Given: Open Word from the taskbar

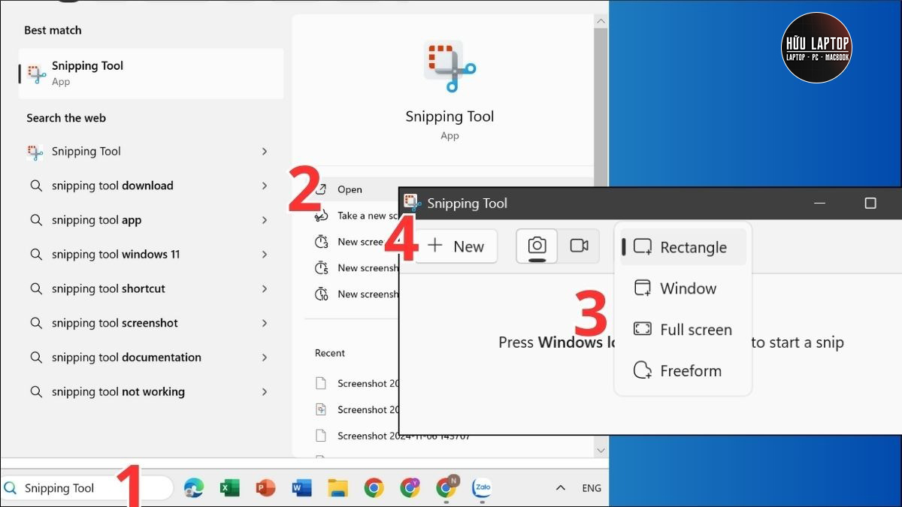Looking at the screenshot, I should (301, 488).
